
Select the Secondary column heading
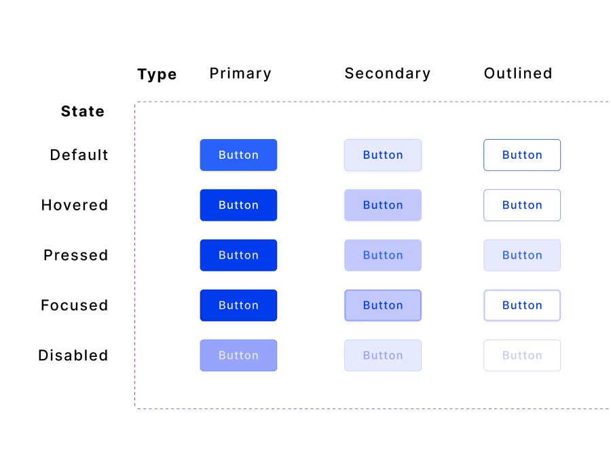388,73
